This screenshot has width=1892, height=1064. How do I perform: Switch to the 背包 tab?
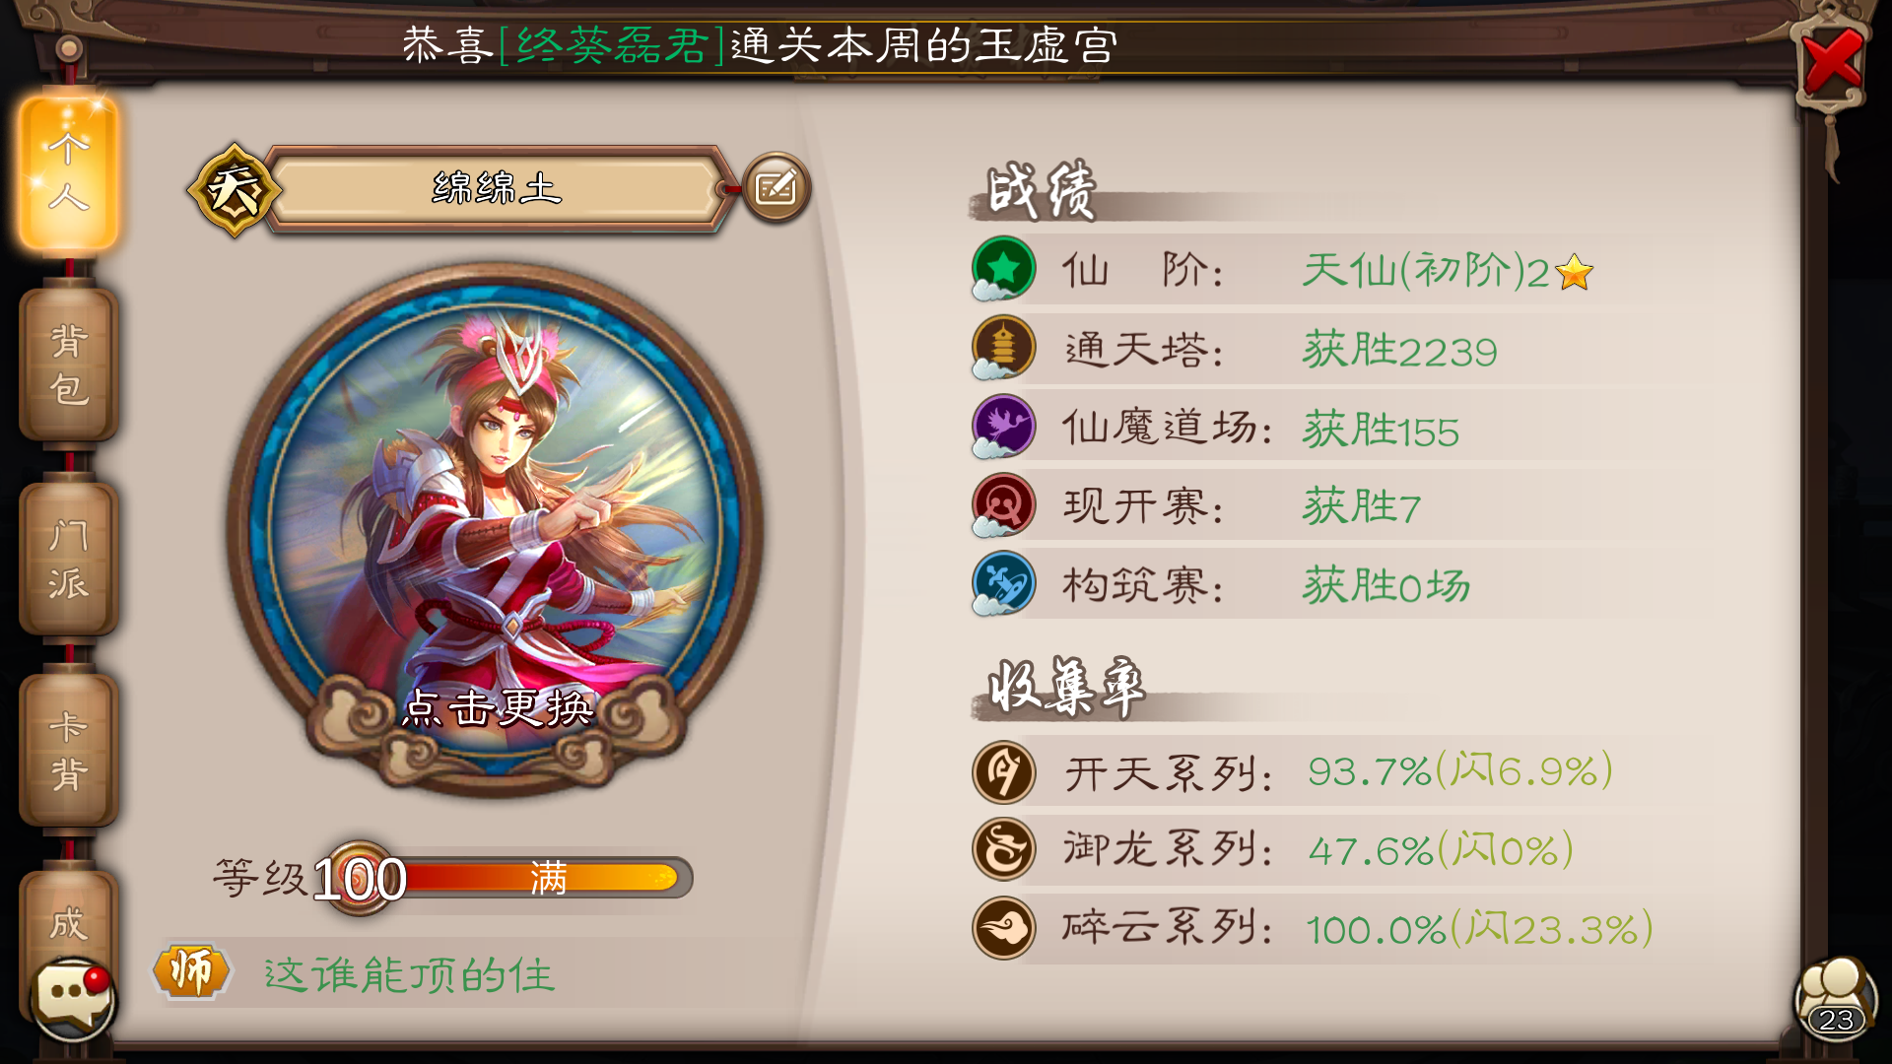69,365
